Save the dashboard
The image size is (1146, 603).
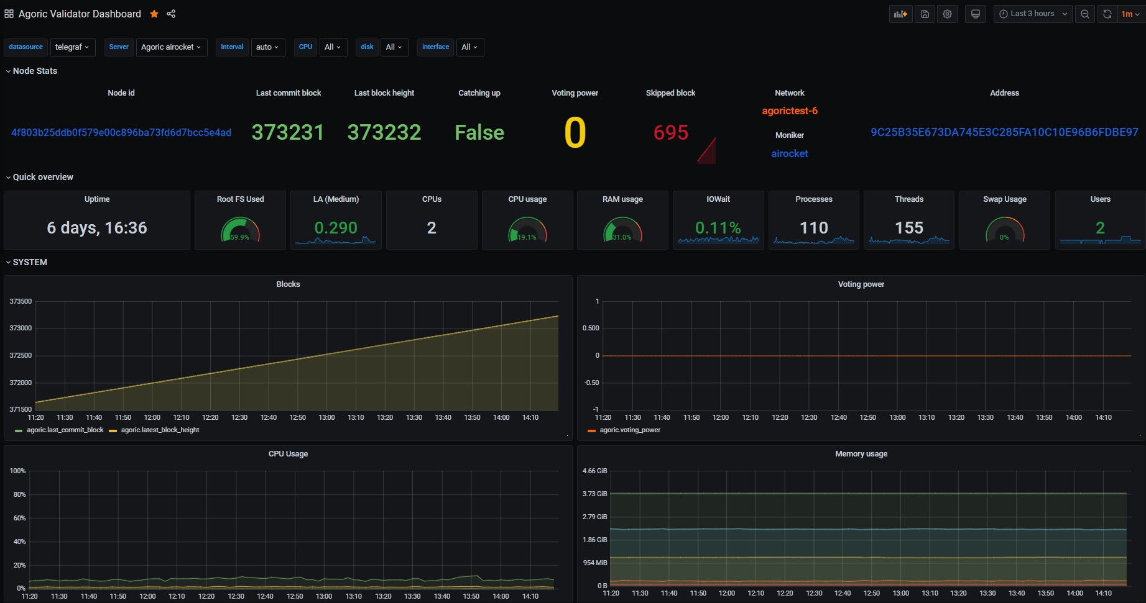click(x=925, y=14)
